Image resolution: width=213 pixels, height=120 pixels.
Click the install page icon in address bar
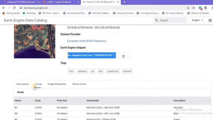[x=188, y=8]
